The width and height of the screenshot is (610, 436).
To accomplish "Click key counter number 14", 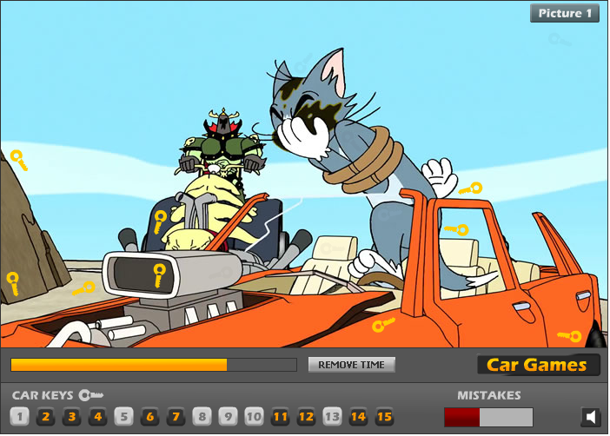I will pos(358,417).
